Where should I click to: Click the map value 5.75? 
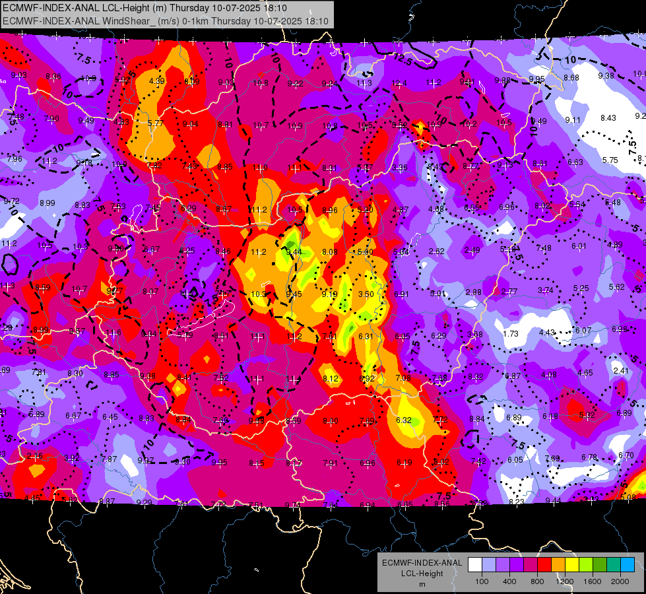[610, 160]
